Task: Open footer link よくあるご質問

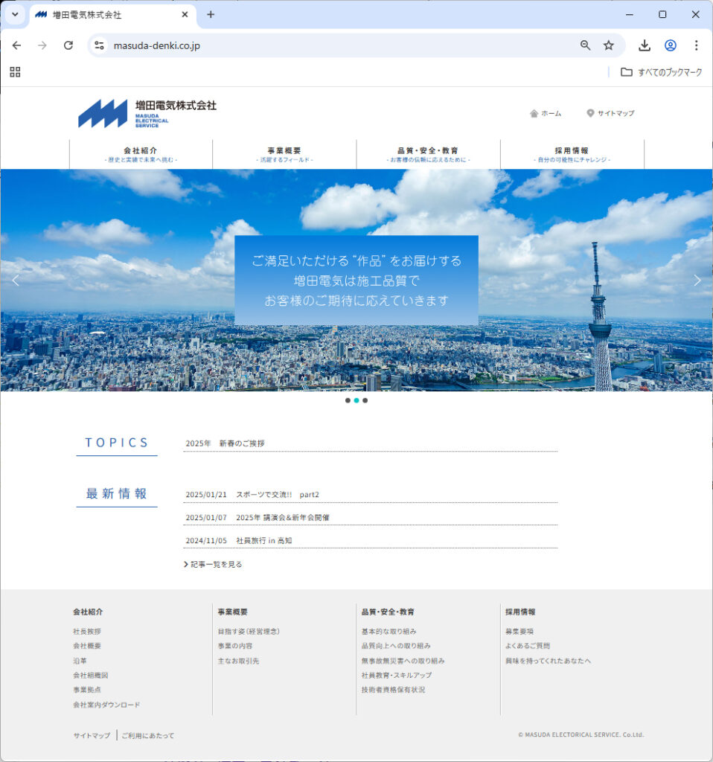Action: 528,646
